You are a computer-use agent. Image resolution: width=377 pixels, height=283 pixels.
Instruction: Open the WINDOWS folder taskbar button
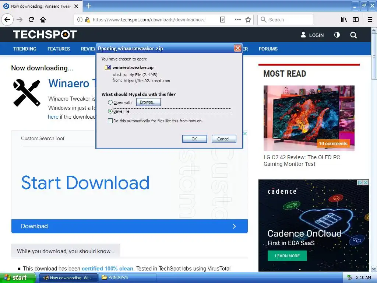click(127, 278)
